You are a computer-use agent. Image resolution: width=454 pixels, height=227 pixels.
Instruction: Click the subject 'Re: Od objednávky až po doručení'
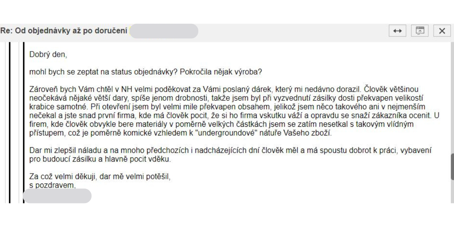pos(64,31)
